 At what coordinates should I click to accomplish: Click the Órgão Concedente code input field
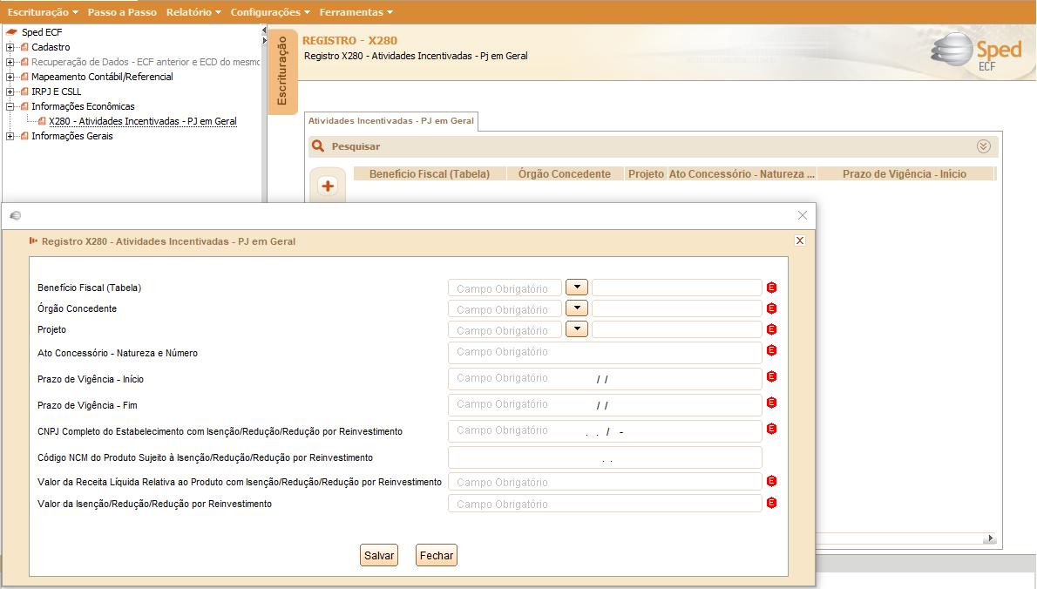click(505, 308)
